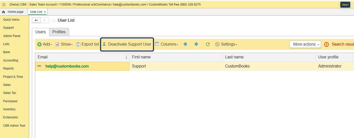
Task: Open the Add dropdown
Action: 45,44
